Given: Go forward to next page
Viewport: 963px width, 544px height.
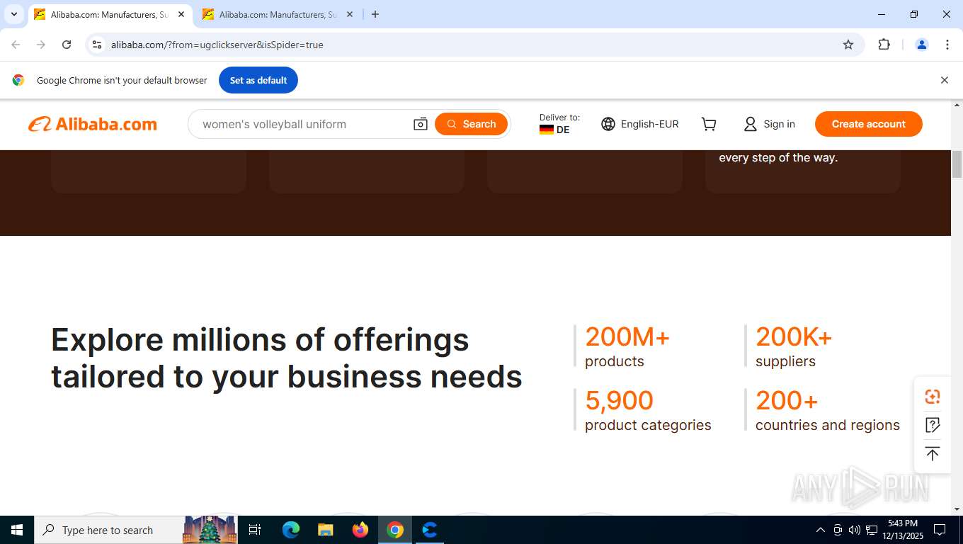Looking at the screenshot, I should [x=41, y=45].
